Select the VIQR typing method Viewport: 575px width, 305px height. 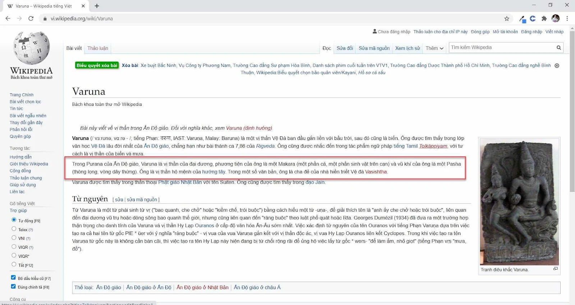point(14,247)
